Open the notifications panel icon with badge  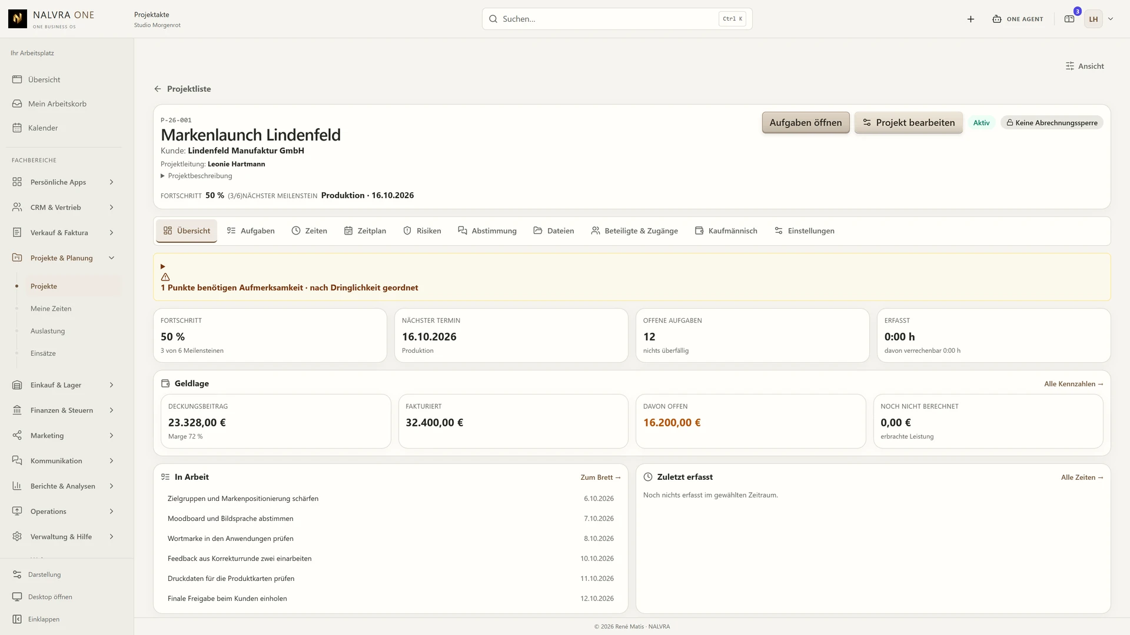(x=1069, y=19)
